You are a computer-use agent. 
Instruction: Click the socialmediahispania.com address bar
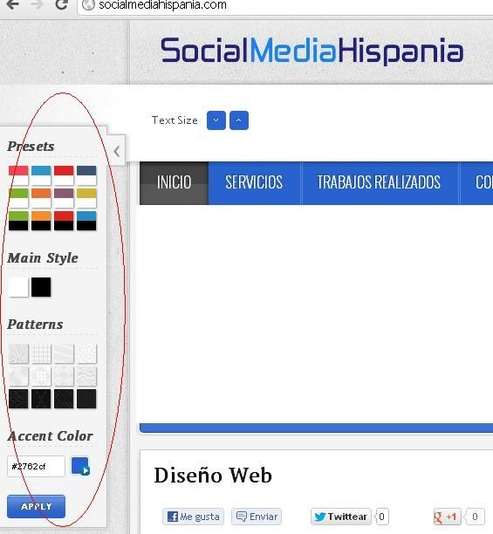click(285, 5)
